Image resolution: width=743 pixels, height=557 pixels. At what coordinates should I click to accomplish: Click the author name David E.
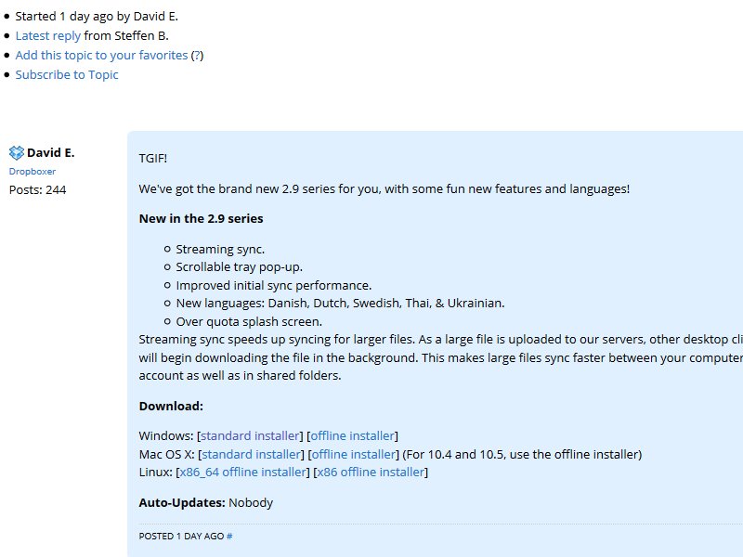51,153
